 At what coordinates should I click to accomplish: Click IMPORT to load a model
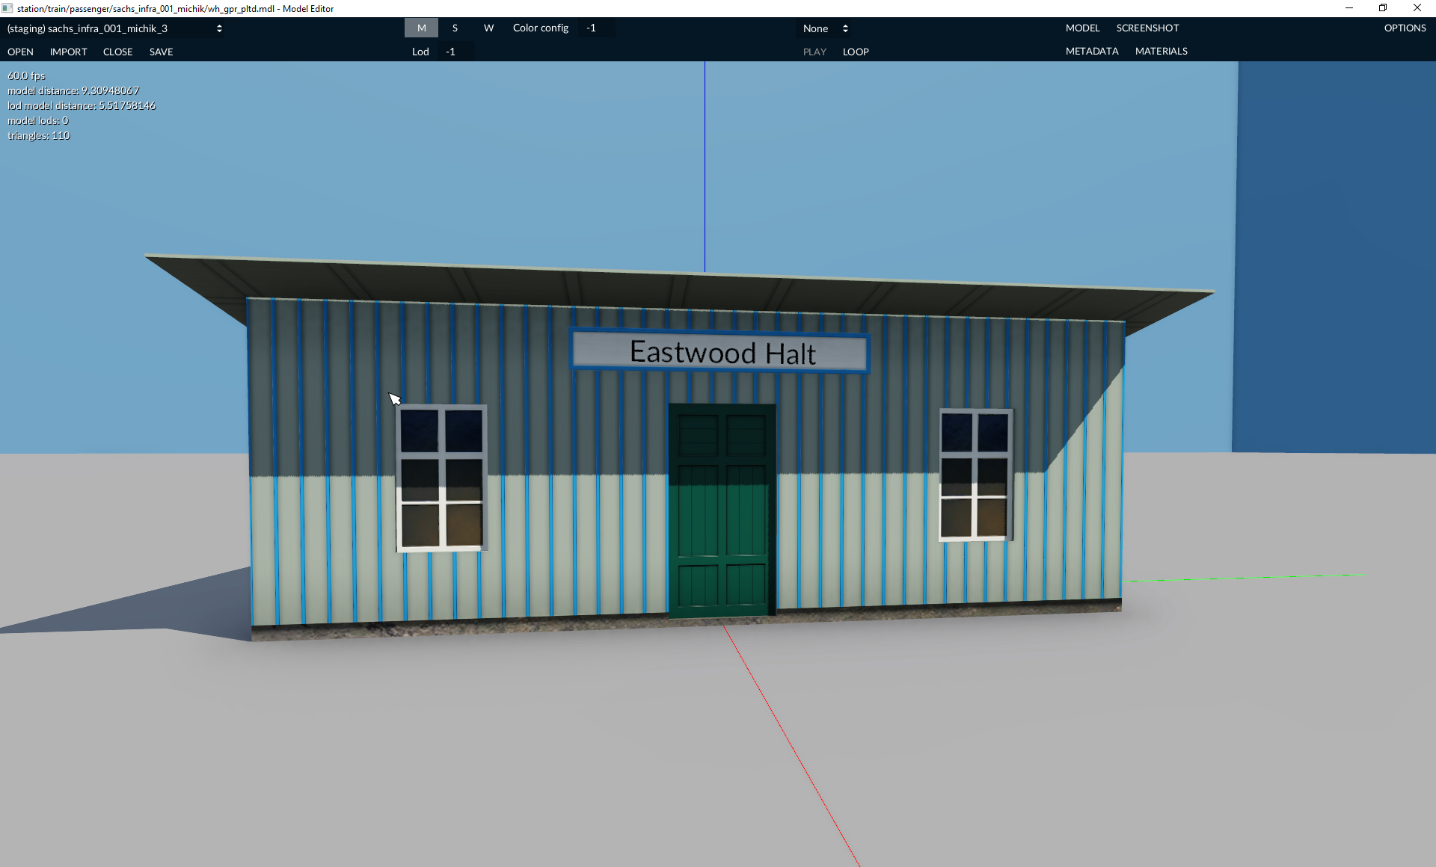click(x=69, y=52)
